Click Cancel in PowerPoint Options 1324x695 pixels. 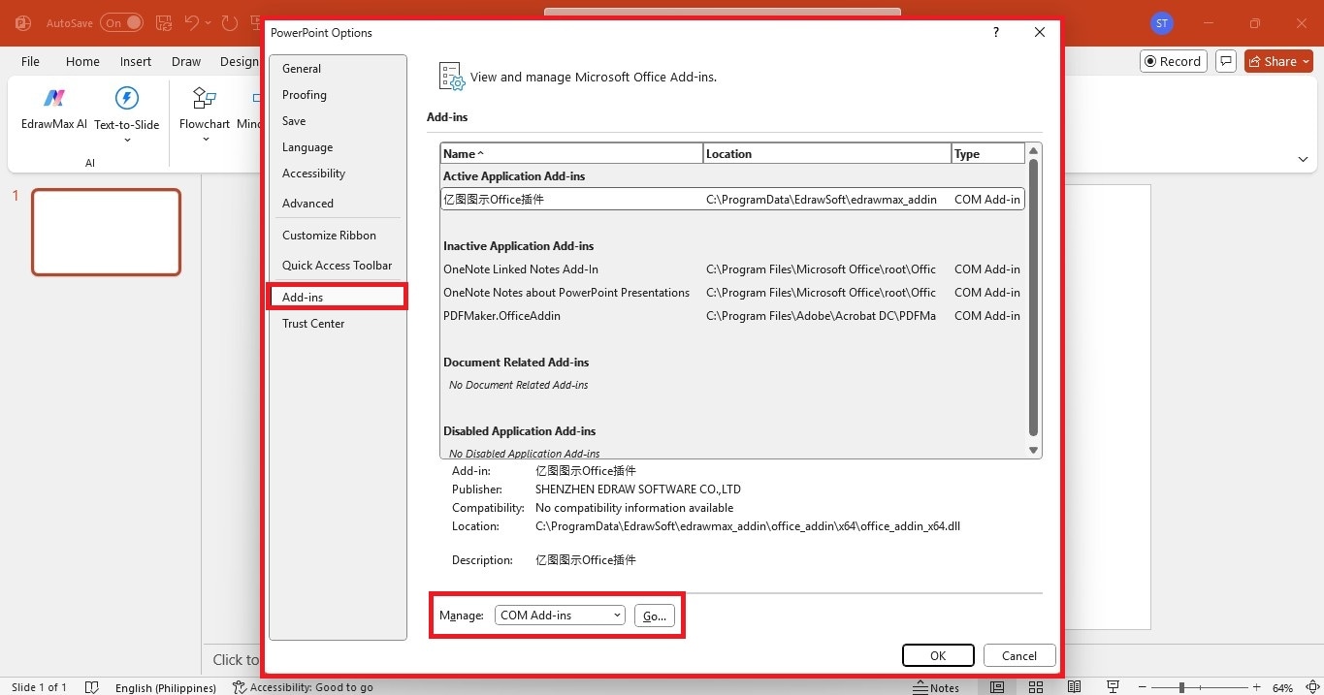point(1019,655)
